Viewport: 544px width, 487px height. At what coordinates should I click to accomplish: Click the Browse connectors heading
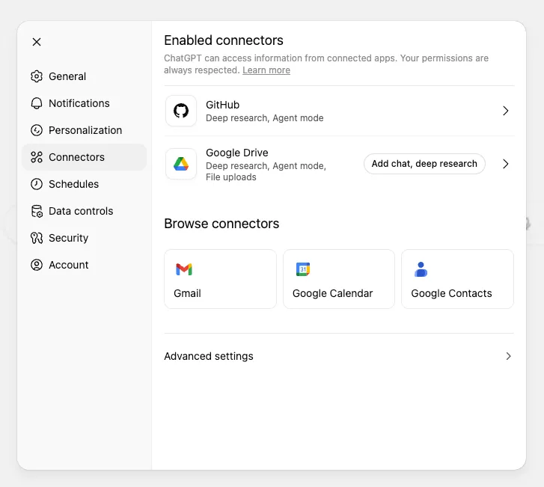pyautogui.click(x=221, y=224)
